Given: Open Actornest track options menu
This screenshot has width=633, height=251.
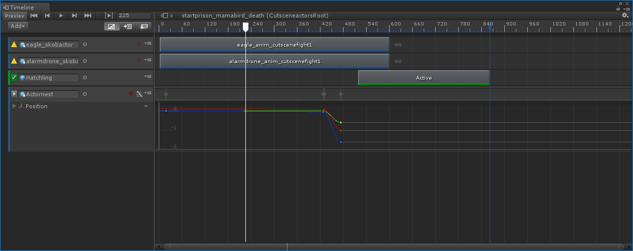Looking at the screenshot, I should coord(148,94).
